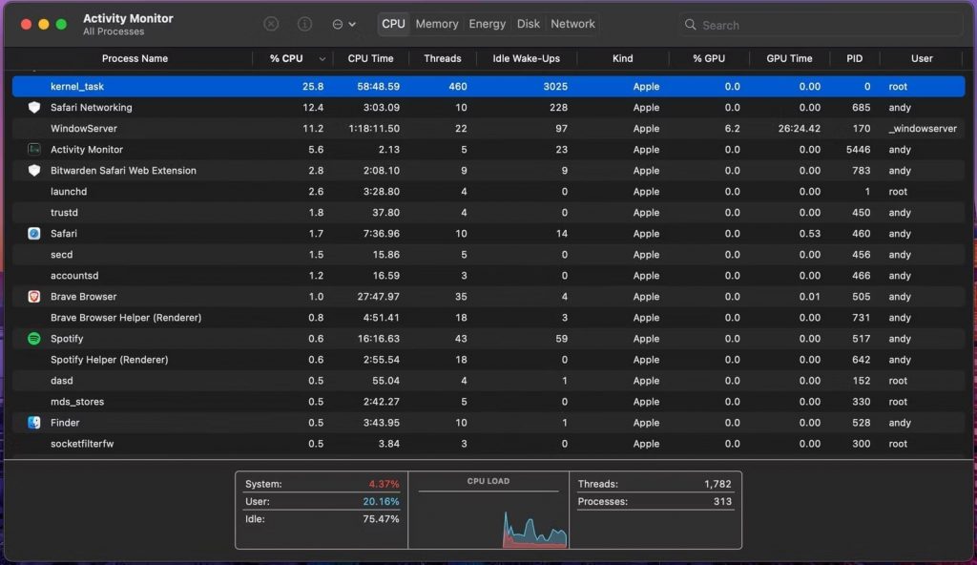Sort by GPU Time column header
Screen dimensions: 977x565
pos(789,58)
